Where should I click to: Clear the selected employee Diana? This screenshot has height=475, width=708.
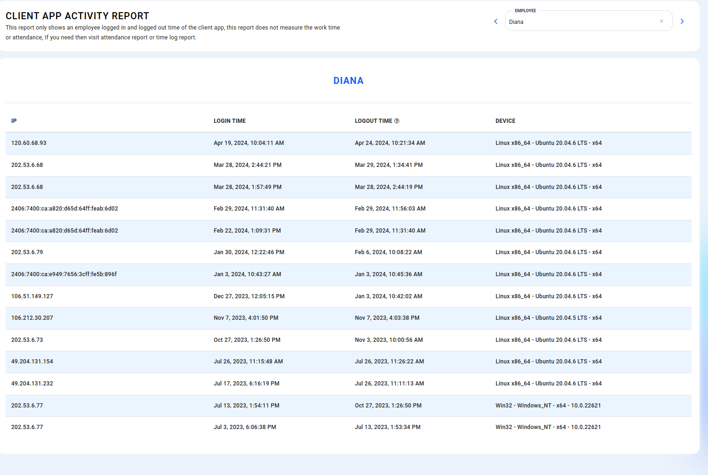coord(662,21)
